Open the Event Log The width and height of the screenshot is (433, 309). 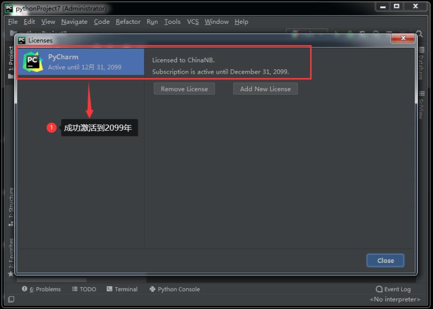[x=393, y=289]
